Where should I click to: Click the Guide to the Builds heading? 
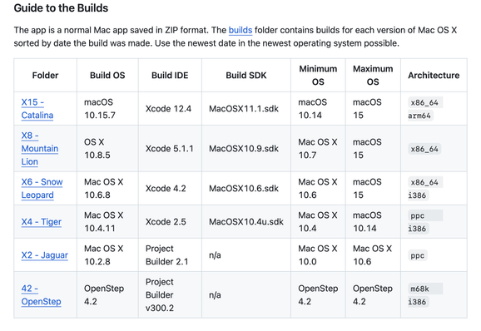pos(61,8)
